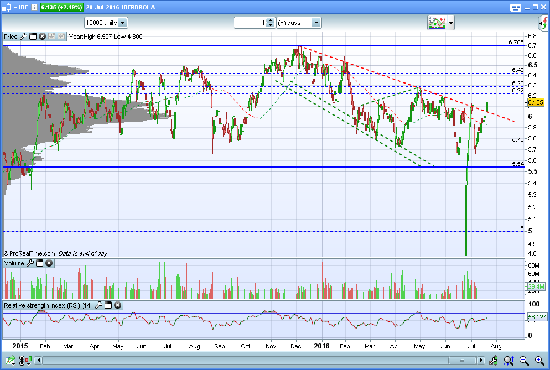This screenshot has width=550, height=370.
Task: Click the horizontal scrollbar thumb
Action: point(462,360)
